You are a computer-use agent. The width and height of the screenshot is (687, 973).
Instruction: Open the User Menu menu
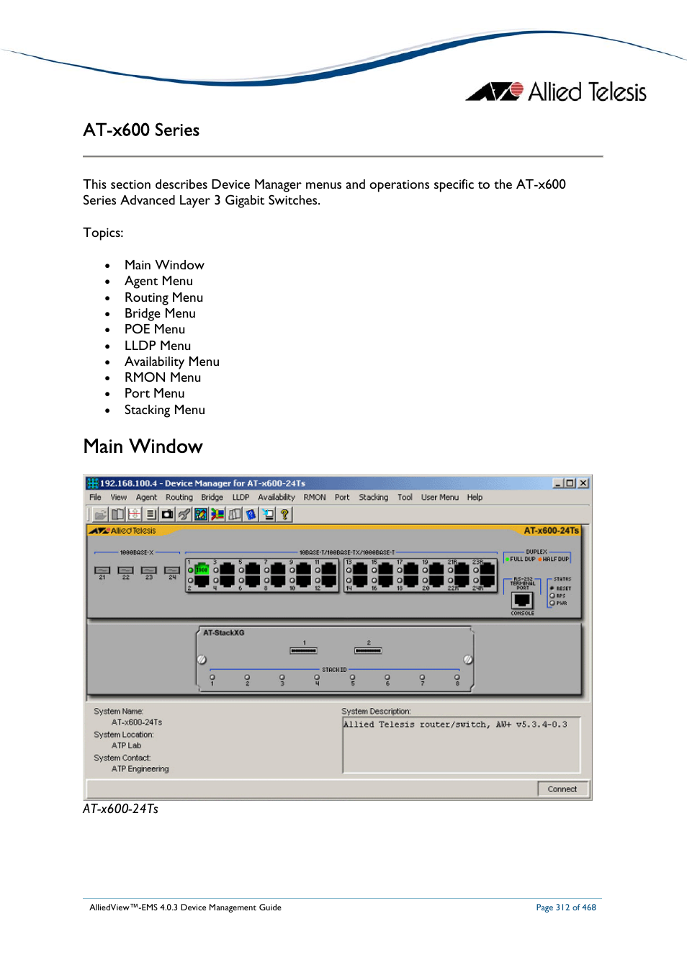point(440,498)
